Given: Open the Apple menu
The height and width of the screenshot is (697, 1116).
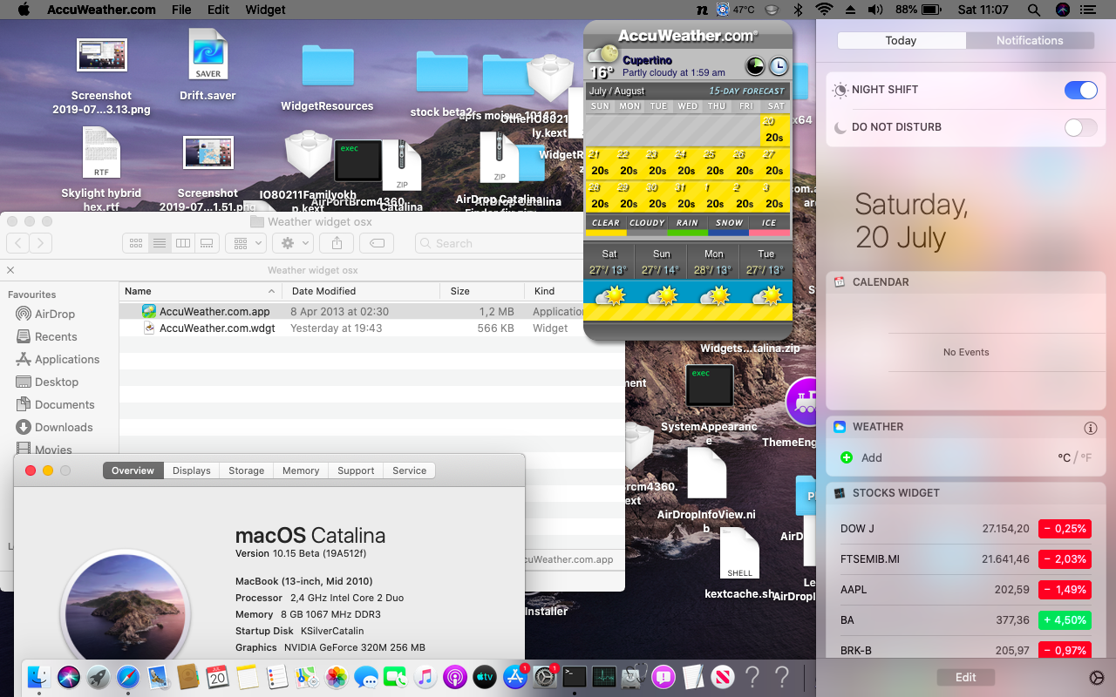Looking at the screenshot, I should tap(24, 10).
